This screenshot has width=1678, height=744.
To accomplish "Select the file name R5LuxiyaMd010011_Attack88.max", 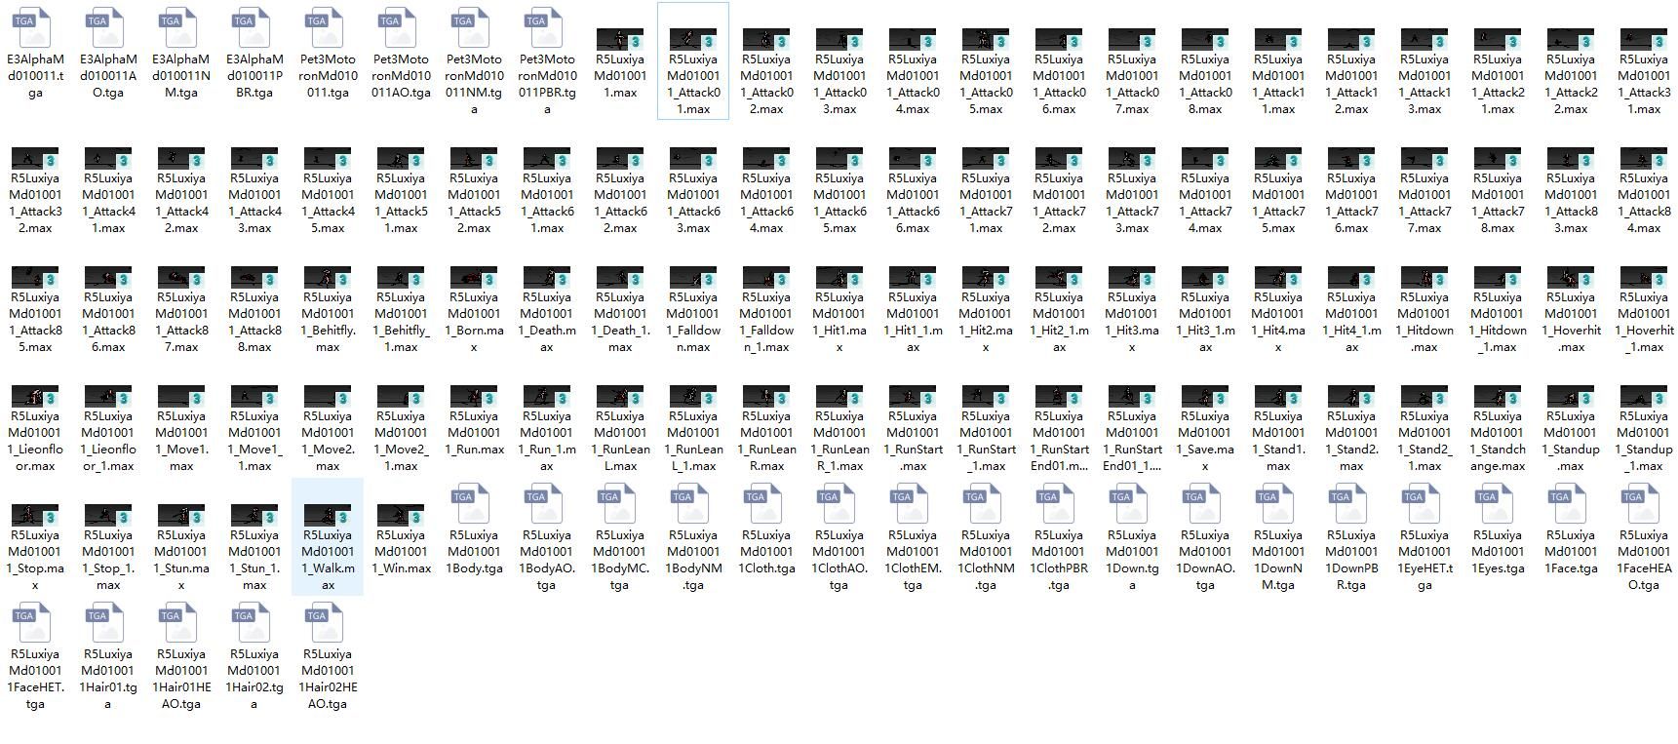I will pyautogui.click(x=254, y=322).
